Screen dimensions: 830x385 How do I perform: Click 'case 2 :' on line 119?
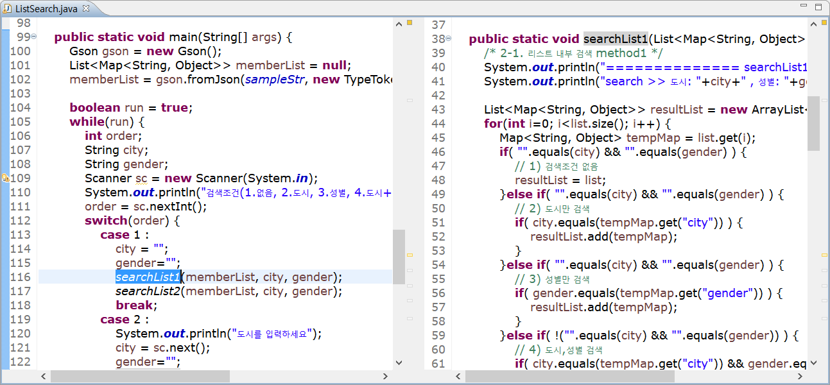[x=125, y=319]
